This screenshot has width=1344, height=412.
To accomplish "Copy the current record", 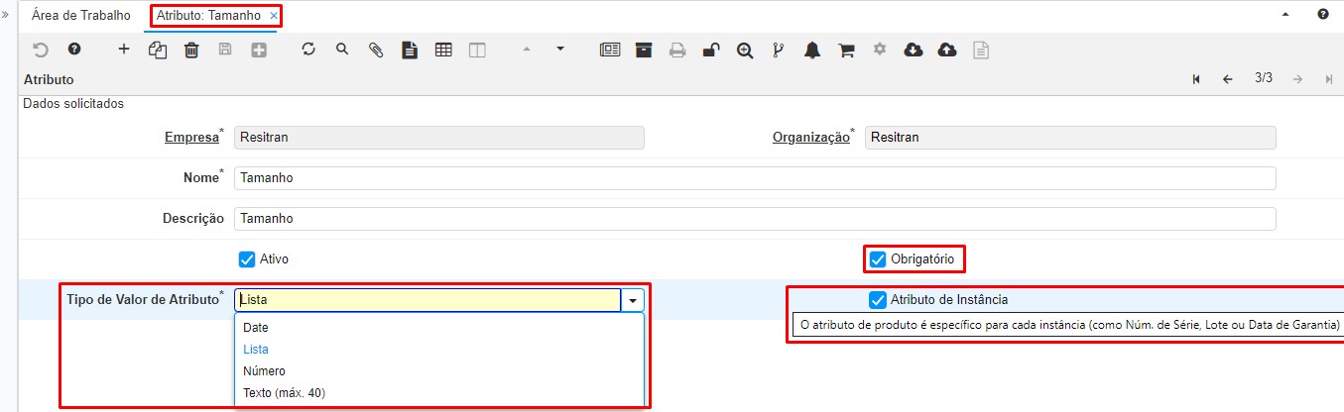I will 157,50.
